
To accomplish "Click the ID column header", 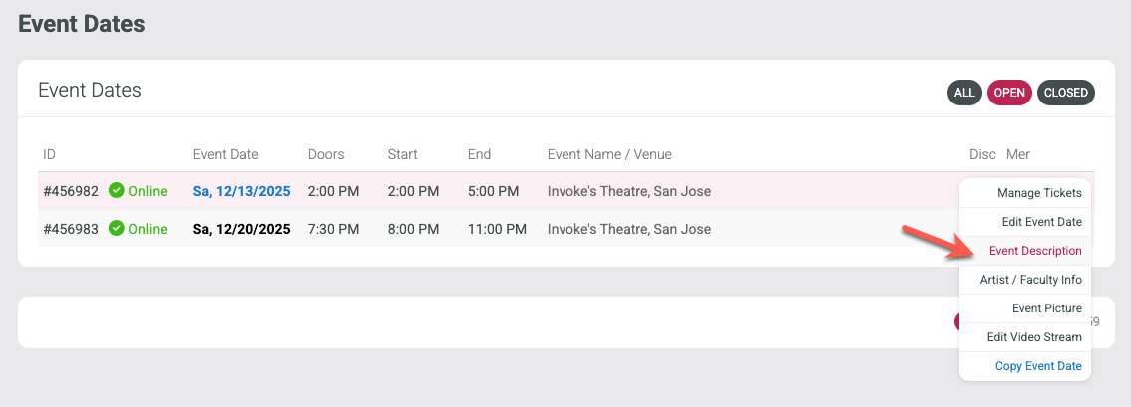I will click(49, 154).
